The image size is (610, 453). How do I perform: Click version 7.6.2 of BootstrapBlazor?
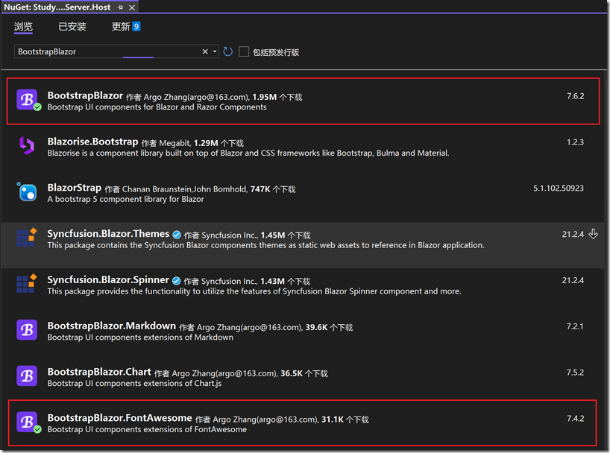click(576, 96)
